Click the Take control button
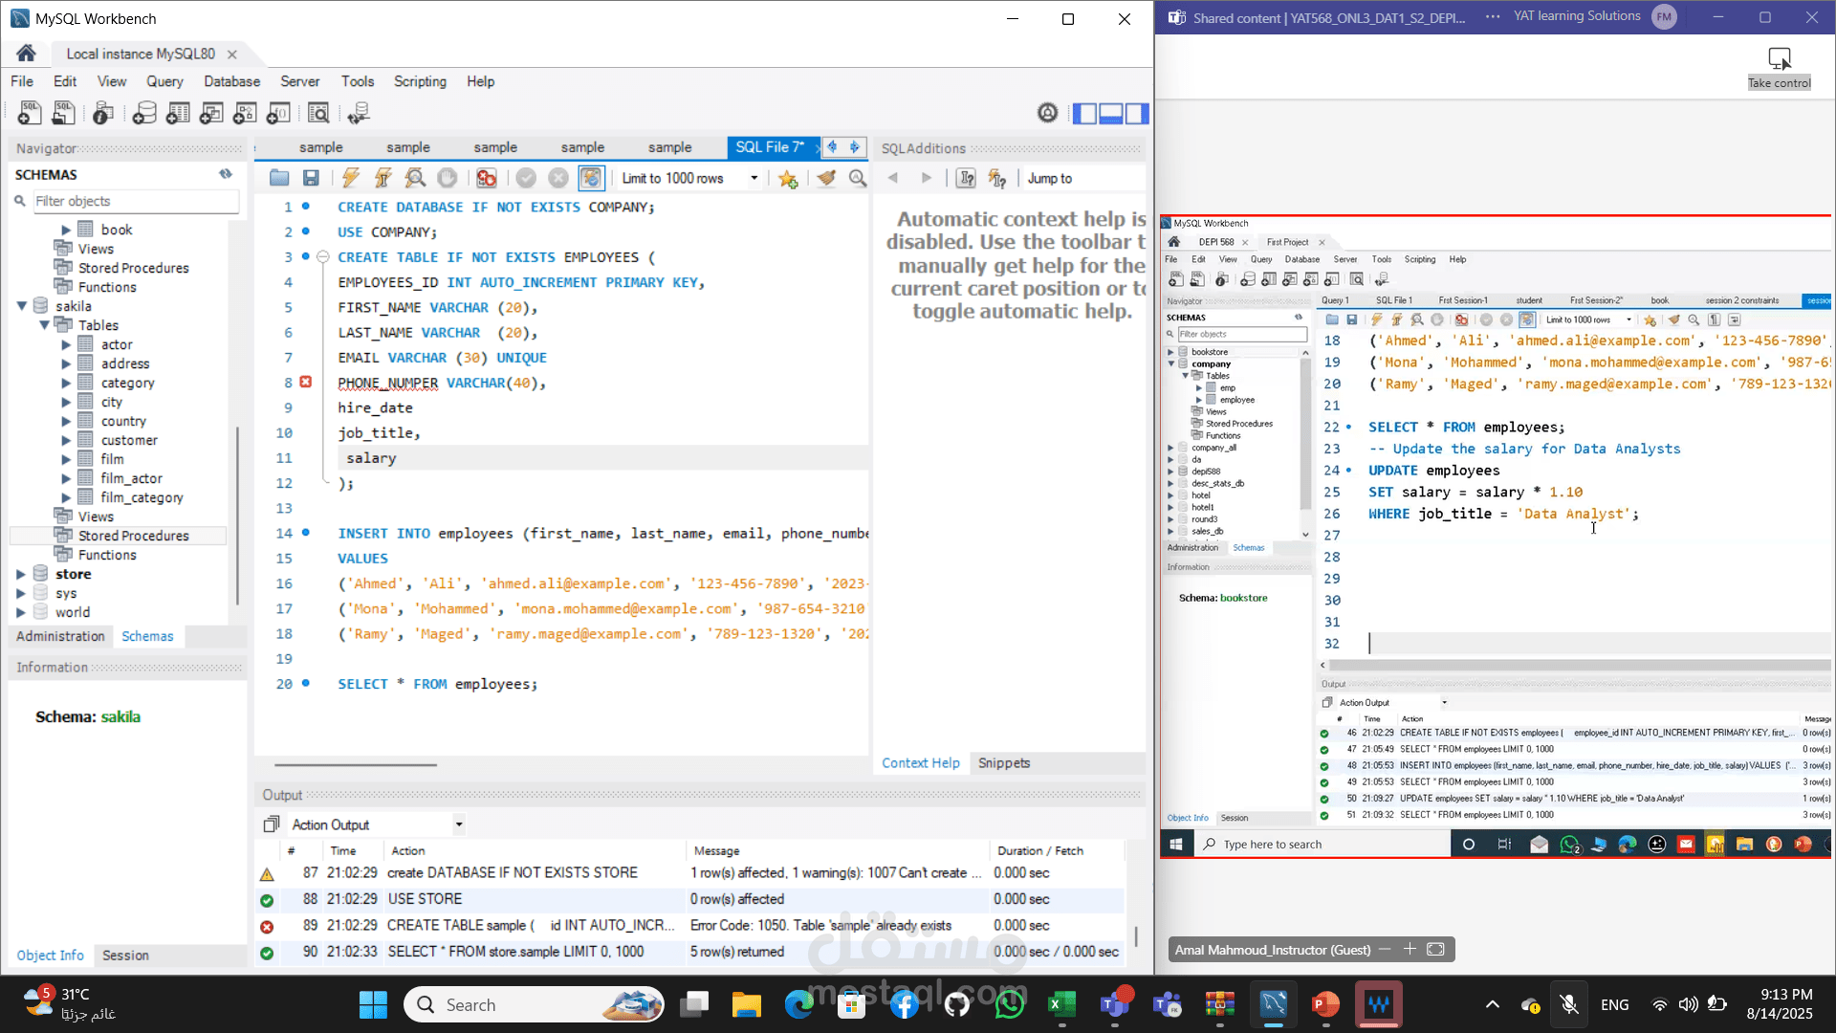 [x=1779, y=67]
